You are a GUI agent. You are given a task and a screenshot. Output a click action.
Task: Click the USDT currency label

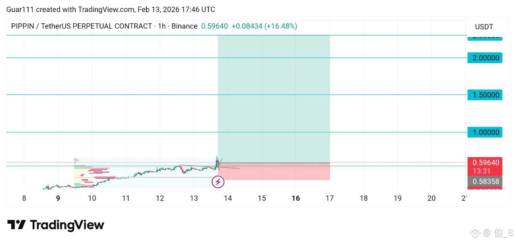point(484,27)
